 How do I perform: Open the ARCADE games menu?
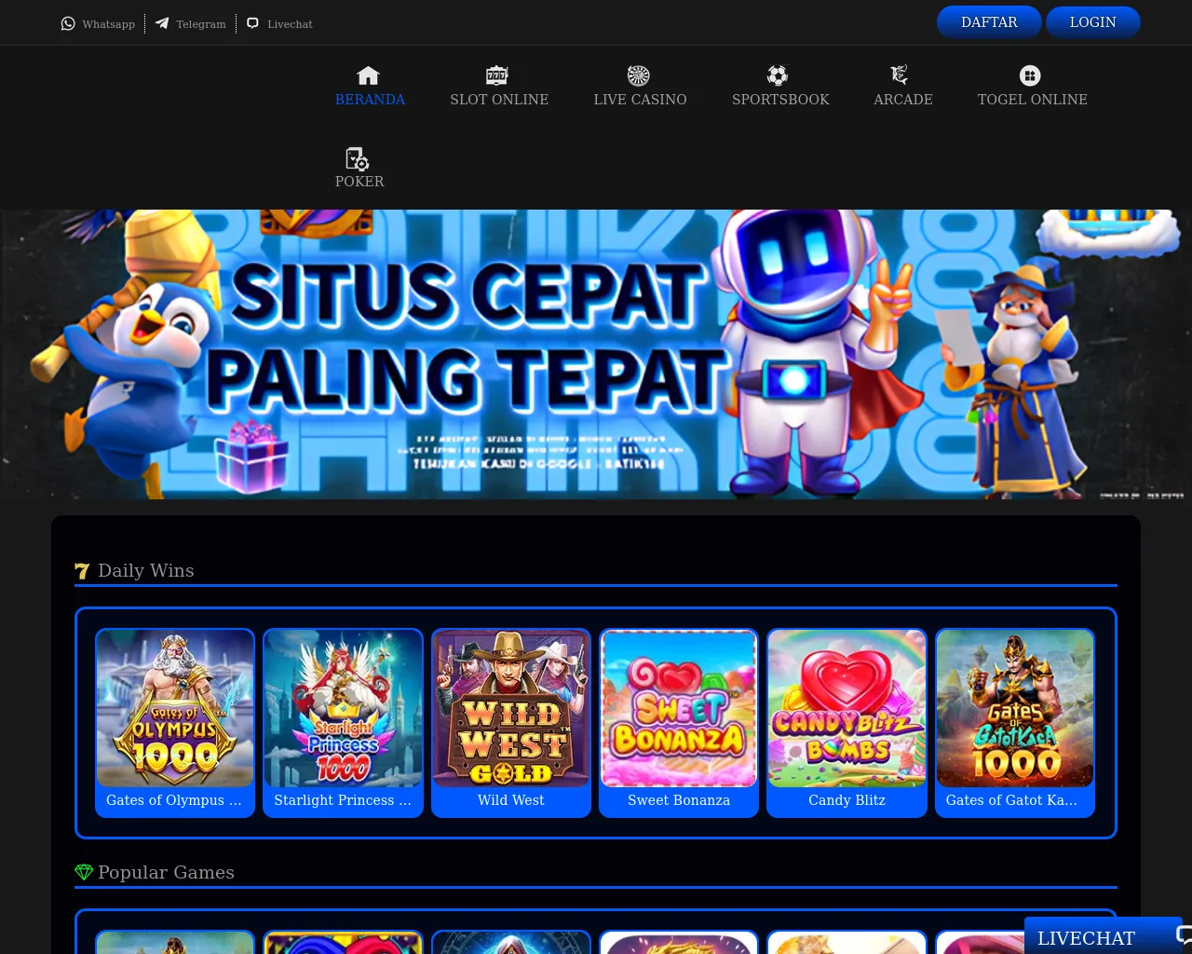903,100
